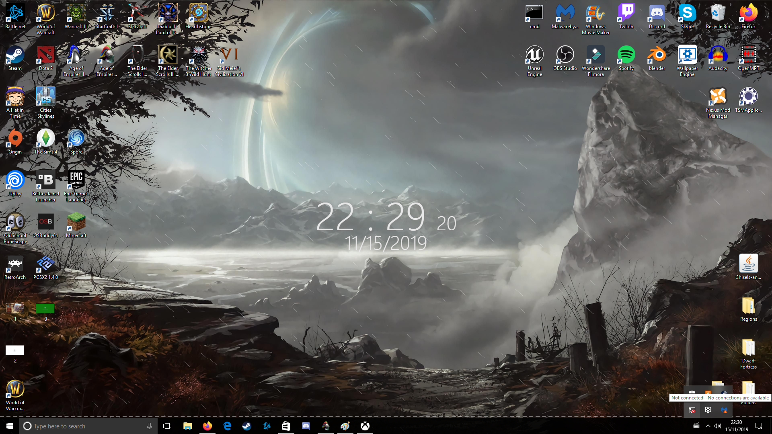Open Task View from the taskbar
This screenshot has height=434, width=772.
pos(168,426)
